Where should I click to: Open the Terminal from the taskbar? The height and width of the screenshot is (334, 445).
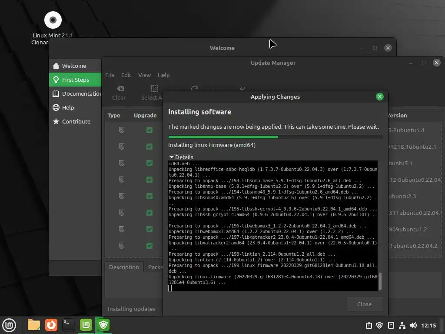(x=68, y=325)
